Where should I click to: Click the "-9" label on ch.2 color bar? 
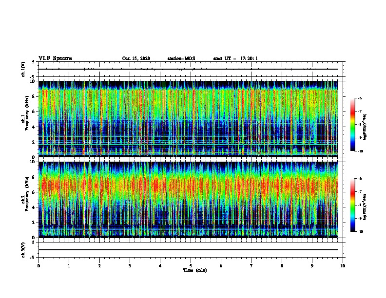360,218
